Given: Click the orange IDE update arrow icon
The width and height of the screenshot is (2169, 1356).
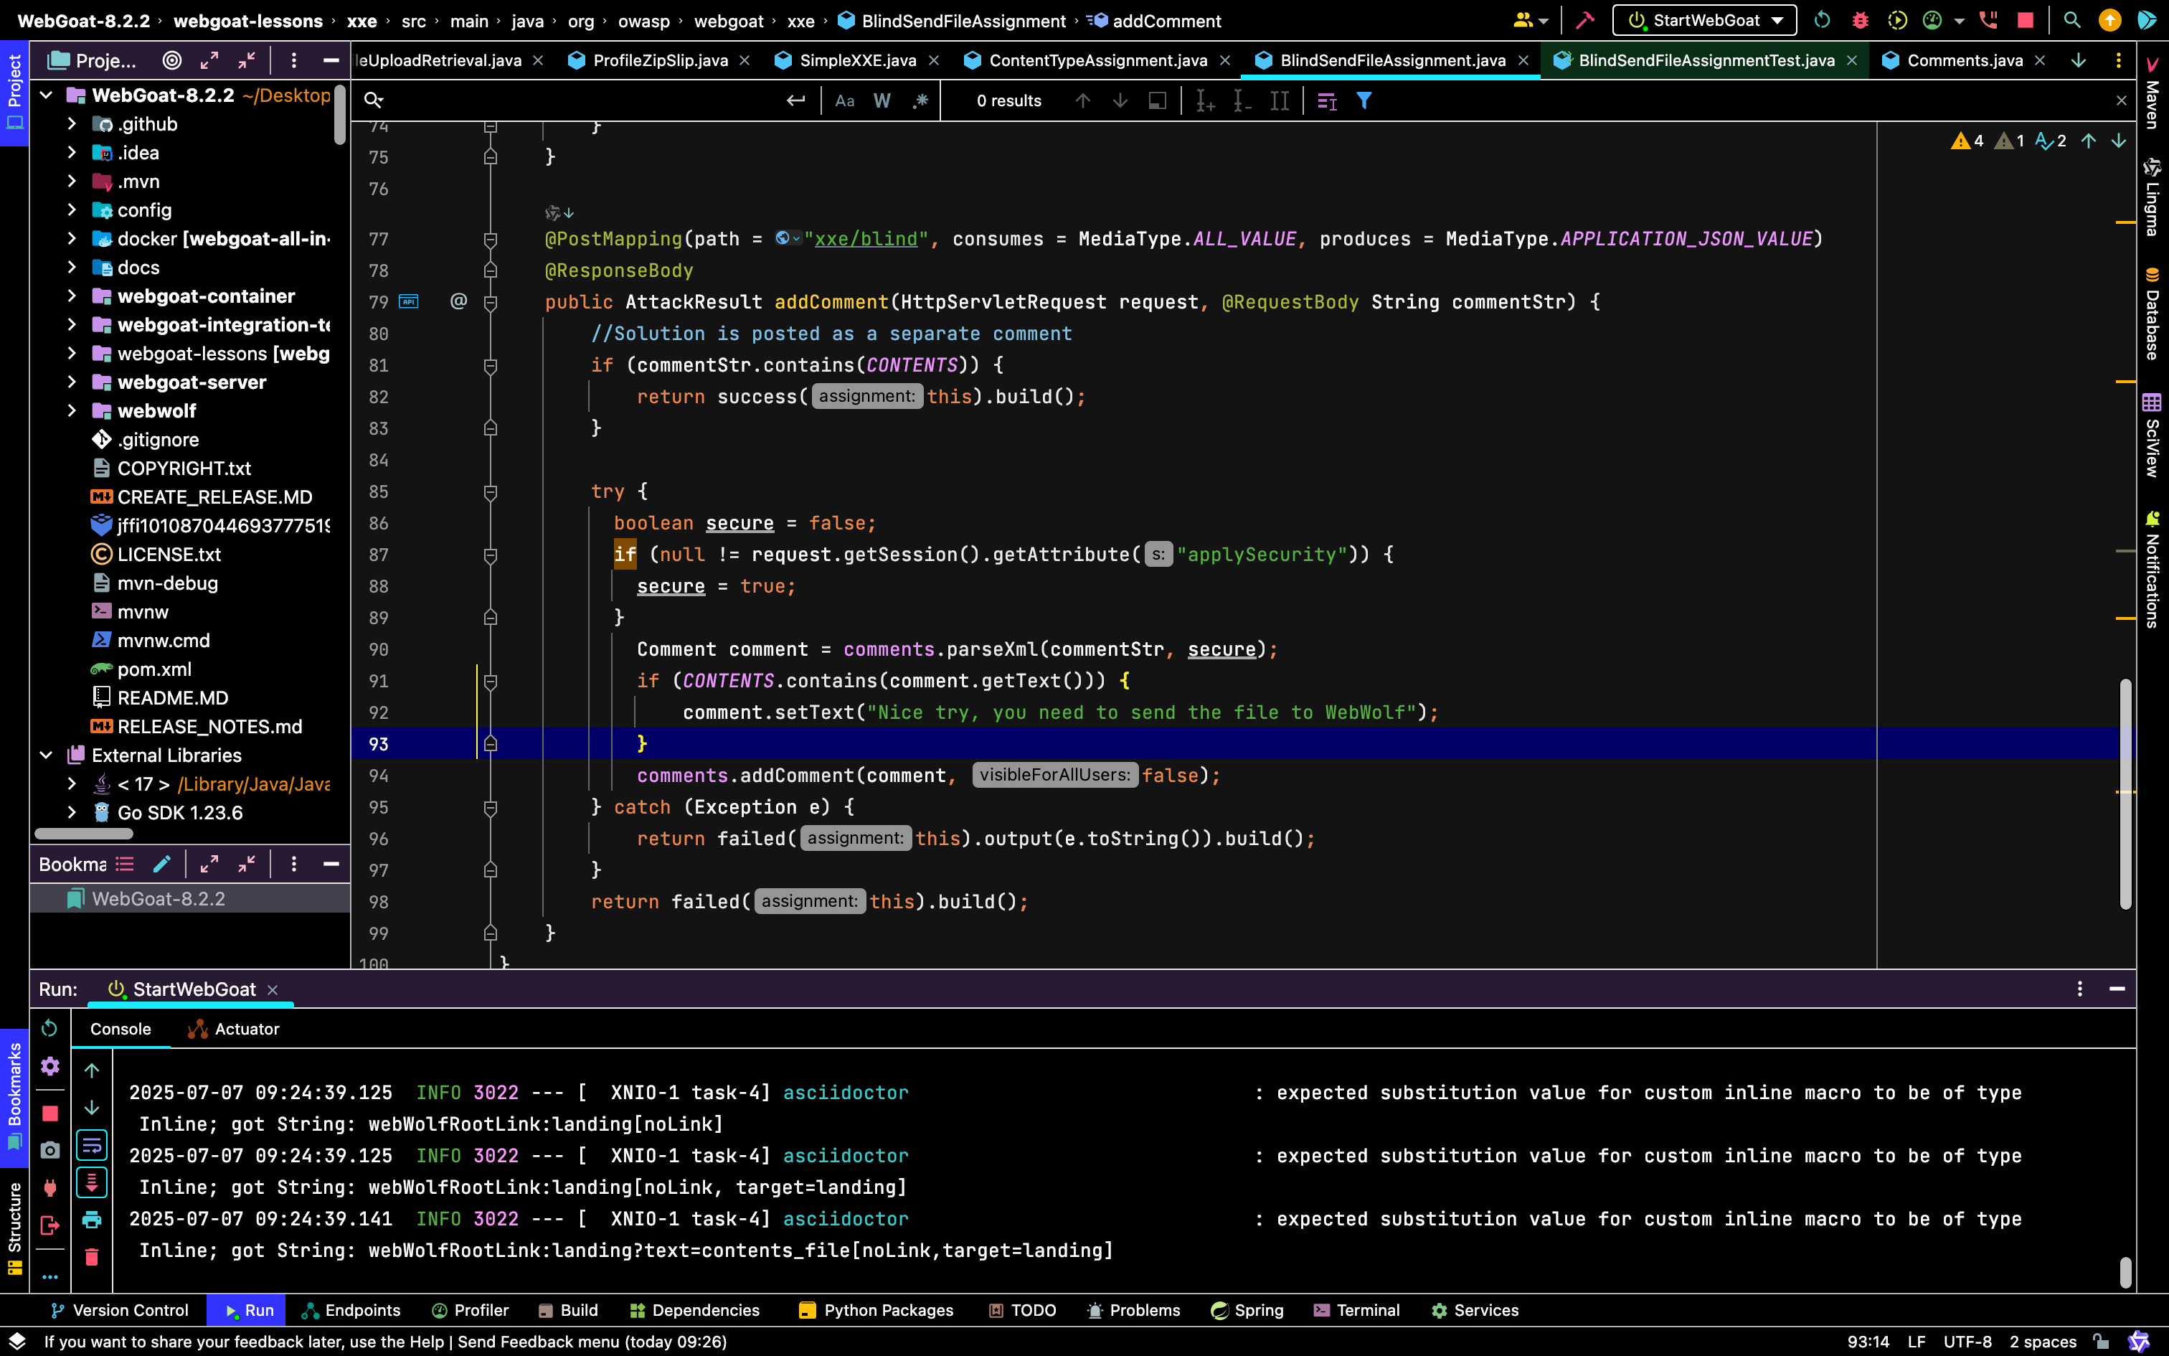Looking at the screenshot, I should (x=2110, y=21).
